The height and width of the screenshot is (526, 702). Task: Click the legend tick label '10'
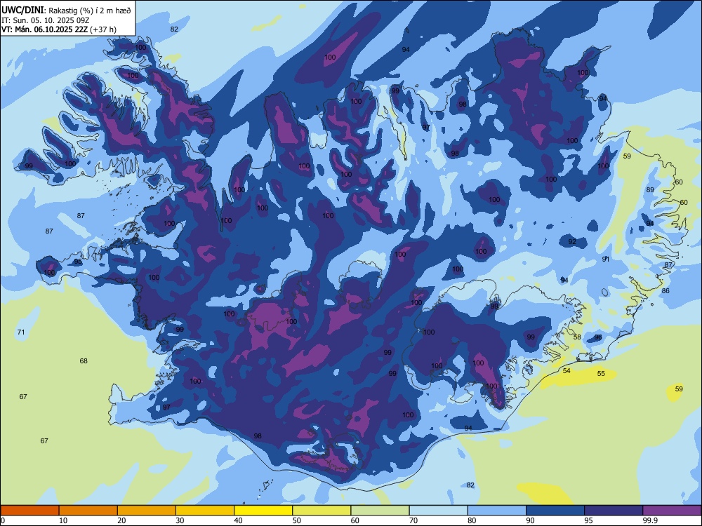point(63,520)
